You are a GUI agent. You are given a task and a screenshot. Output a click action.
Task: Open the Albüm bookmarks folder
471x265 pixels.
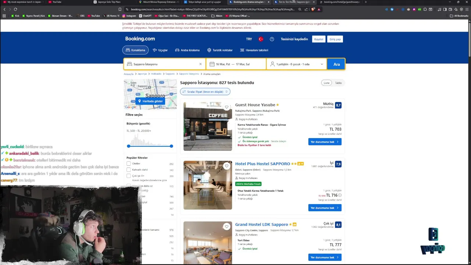pyautogui.click(x=217, y=16)
